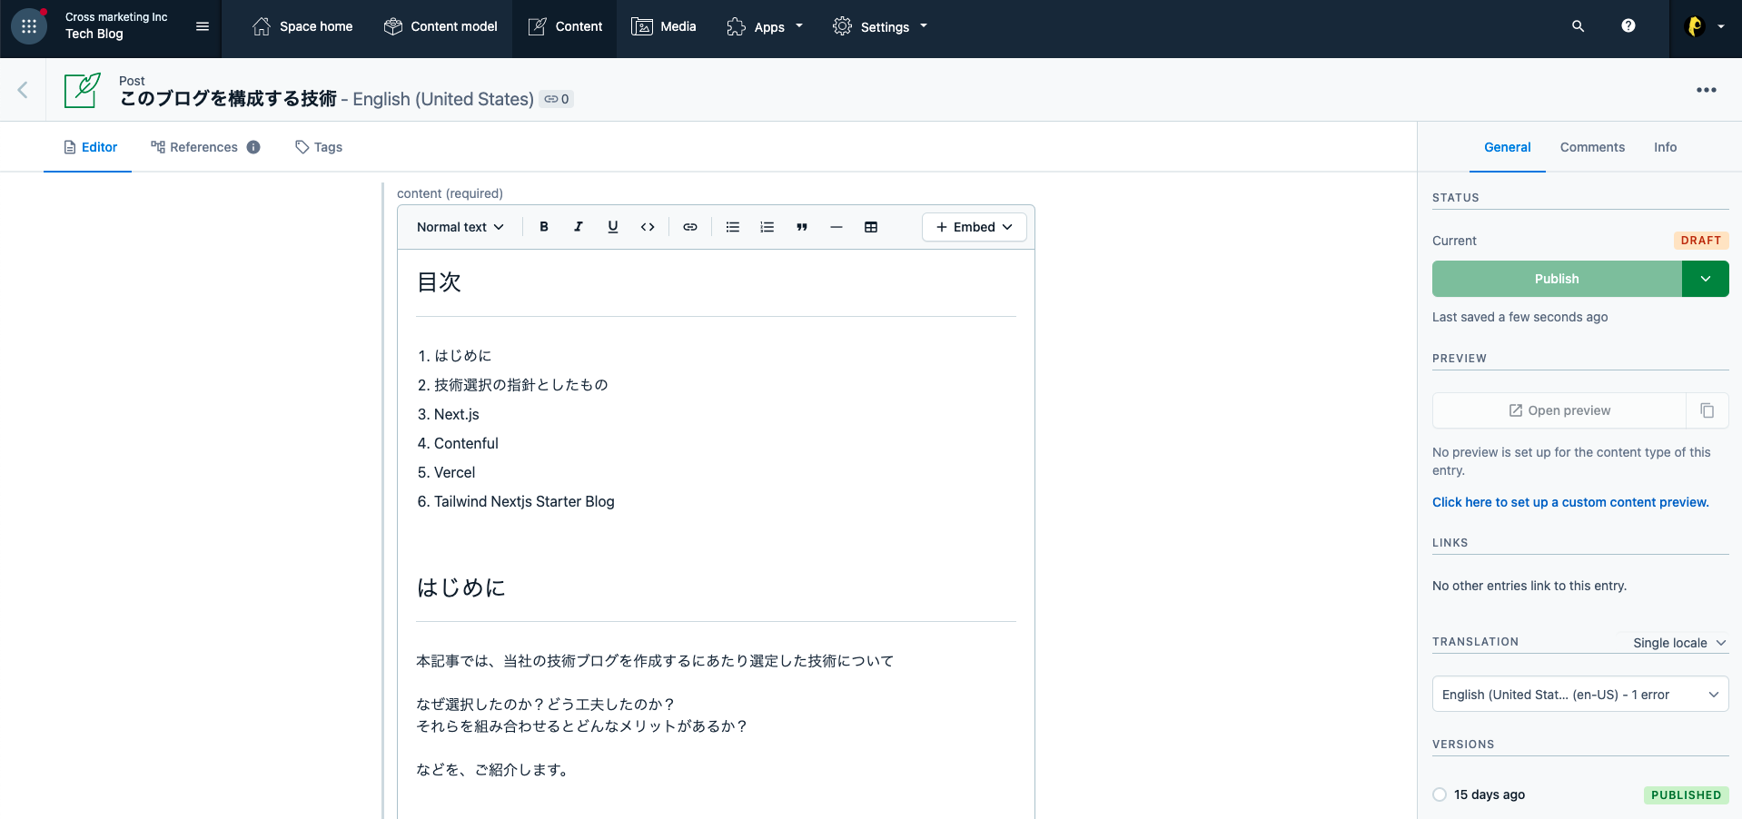Toggle inline code formatting
The image size is (1742, 819).
pos(648,227)
